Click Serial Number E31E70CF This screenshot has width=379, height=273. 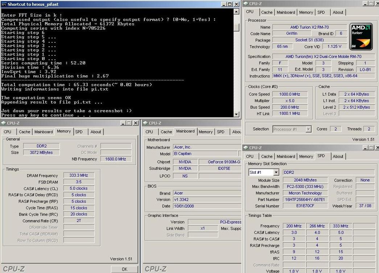tap(305, 206)
